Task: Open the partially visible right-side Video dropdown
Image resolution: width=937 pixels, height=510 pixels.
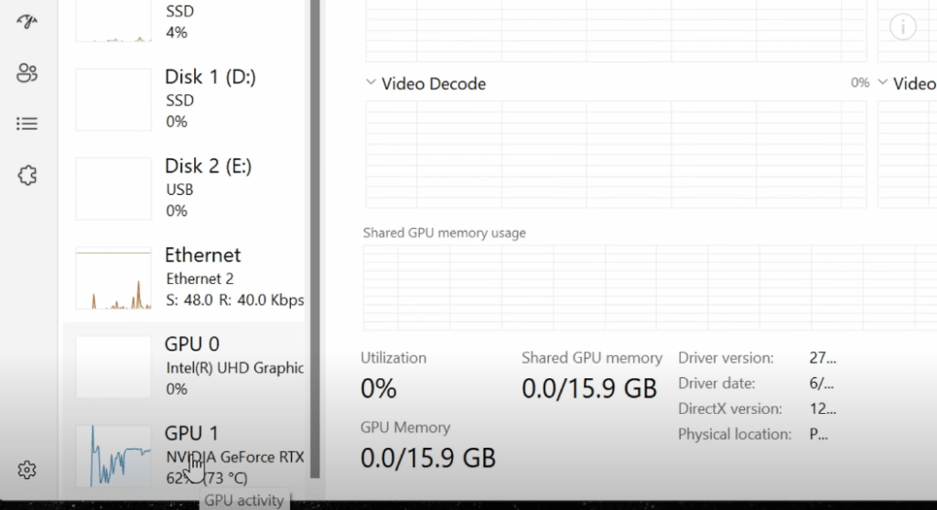Action: coord(883,83)
